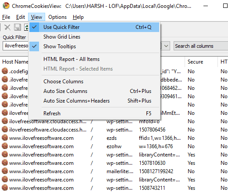Click the ChromeCookiesView app icon in title bar
Screen dimensions: 228x192
(x=6, y=6)
